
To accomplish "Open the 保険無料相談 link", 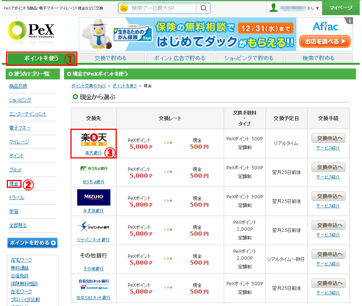I will (x=24, y=284).
